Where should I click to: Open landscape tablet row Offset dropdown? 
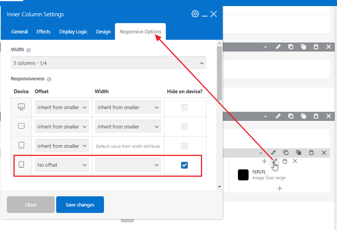click(62, 127)
